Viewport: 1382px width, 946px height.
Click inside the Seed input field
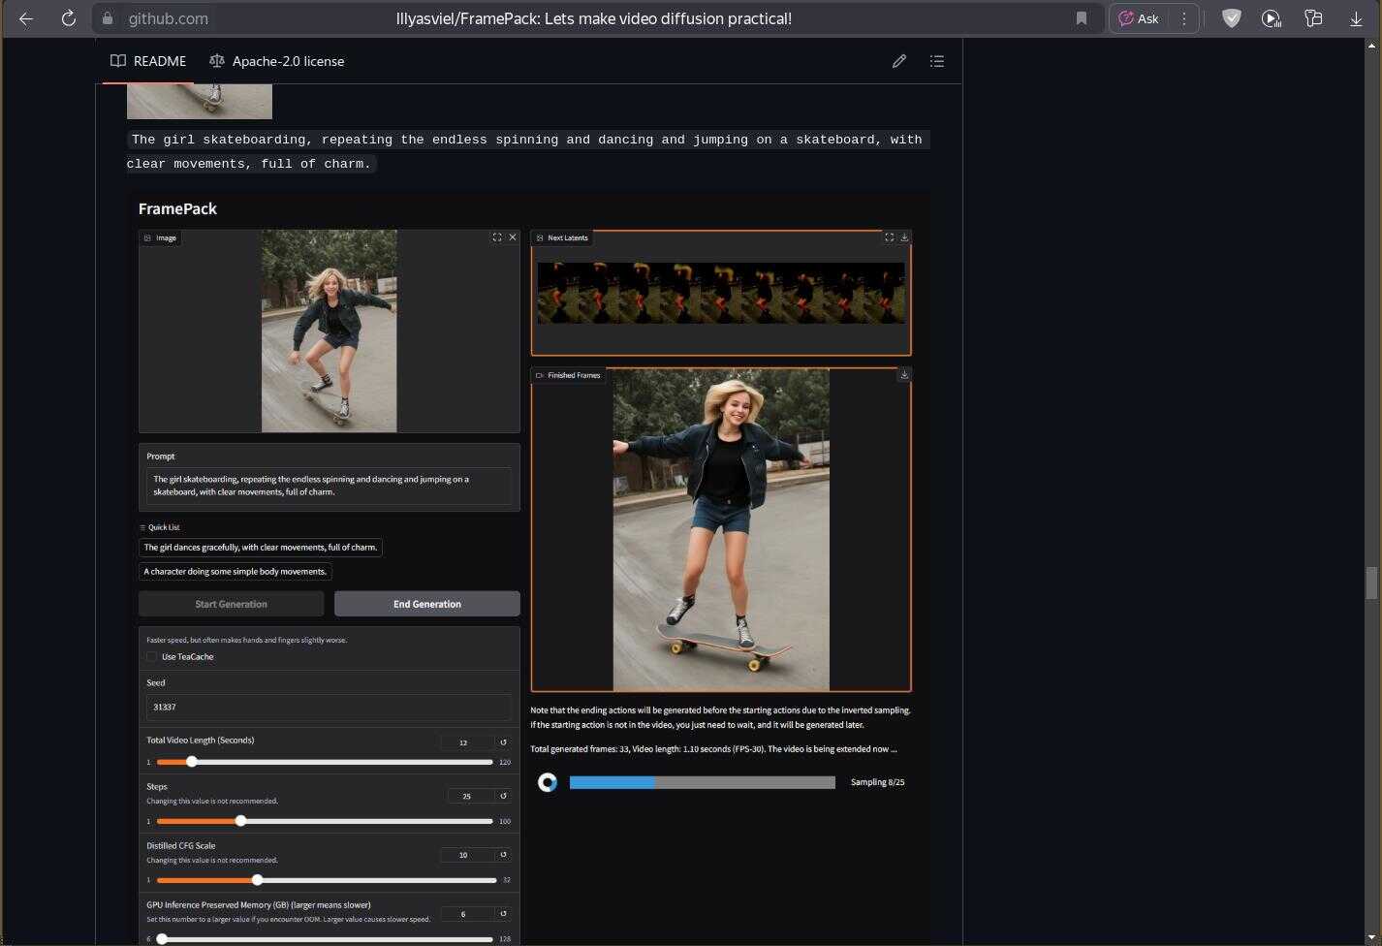pos(329,708)
